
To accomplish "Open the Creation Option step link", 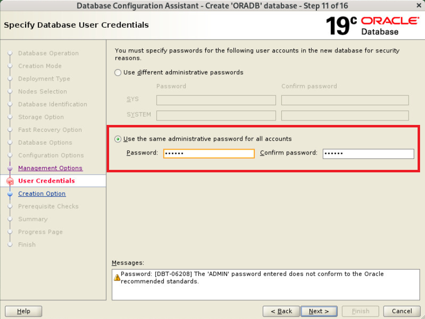I will (42, 194).
